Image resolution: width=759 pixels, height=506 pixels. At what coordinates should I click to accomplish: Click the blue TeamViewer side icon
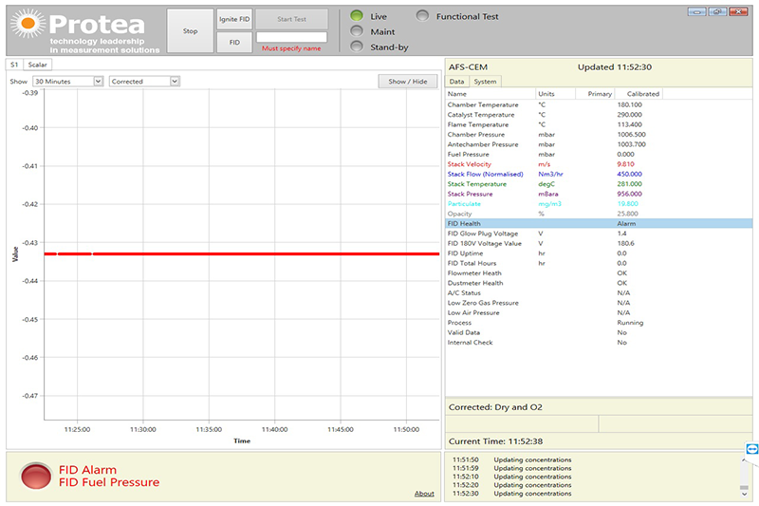(x=751, y=449)
